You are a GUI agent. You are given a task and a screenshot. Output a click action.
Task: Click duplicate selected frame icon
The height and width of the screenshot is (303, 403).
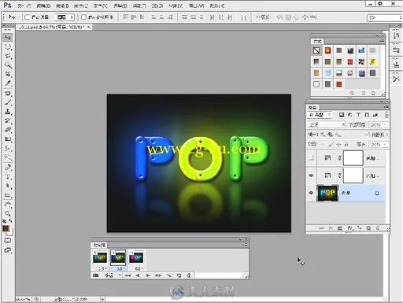pos(179,275)
